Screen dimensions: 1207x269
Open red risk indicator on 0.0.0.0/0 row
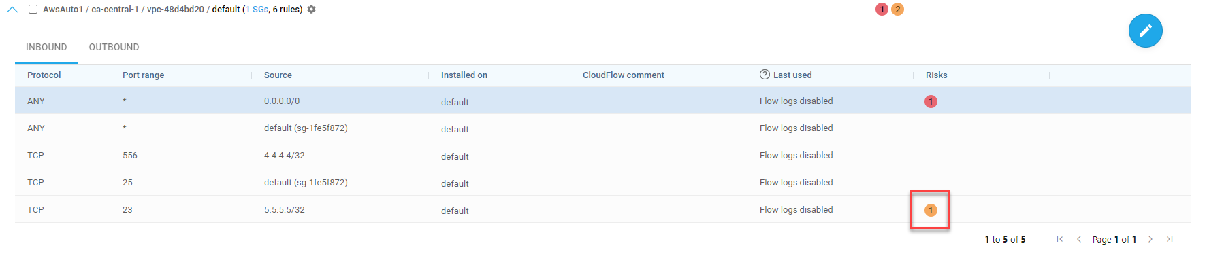[x=931, y=101]
